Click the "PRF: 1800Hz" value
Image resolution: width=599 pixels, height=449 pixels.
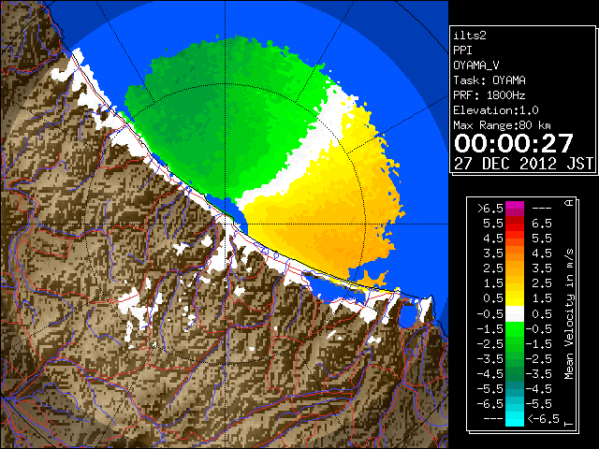pos(489,95)
